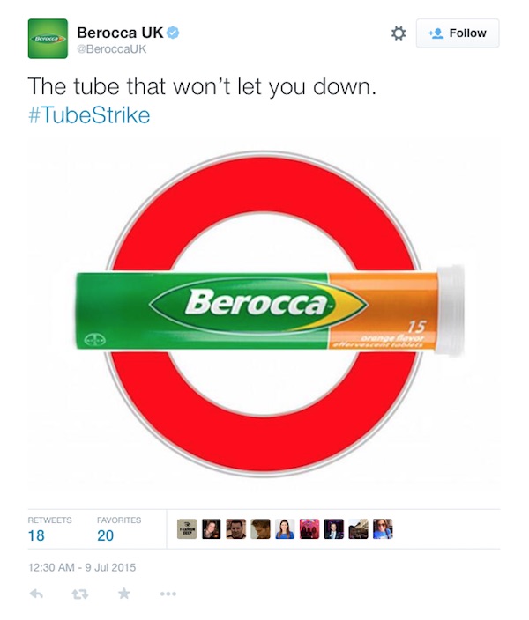Open the tweet timestamp 9 Jul 2015
The height and width of the screenshot is (620, 529).
82,567
